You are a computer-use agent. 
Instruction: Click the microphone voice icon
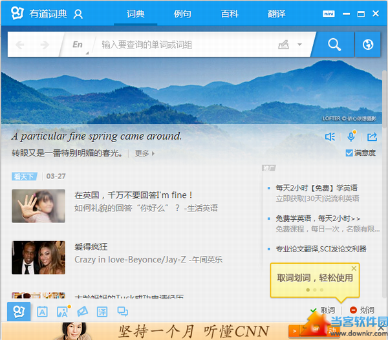pyautogui.click(x=351, y=136)
